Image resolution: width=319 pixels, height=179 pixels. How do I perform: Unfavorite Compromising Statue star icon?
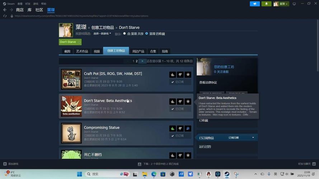[188, 129]
